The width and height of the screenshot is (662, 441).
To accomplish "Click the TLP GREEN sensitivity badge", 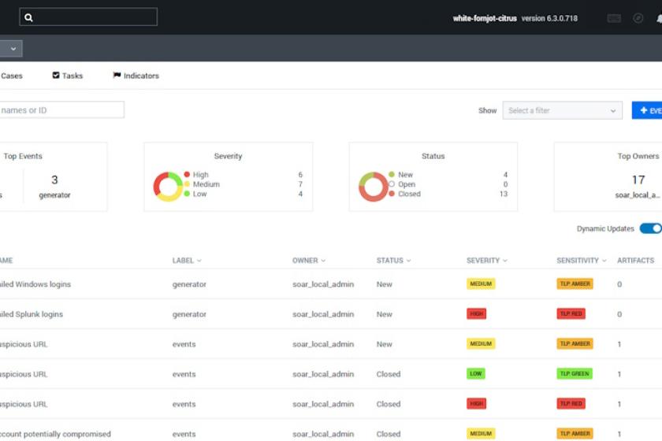I will pyautogui.click(x=575, y=374).
